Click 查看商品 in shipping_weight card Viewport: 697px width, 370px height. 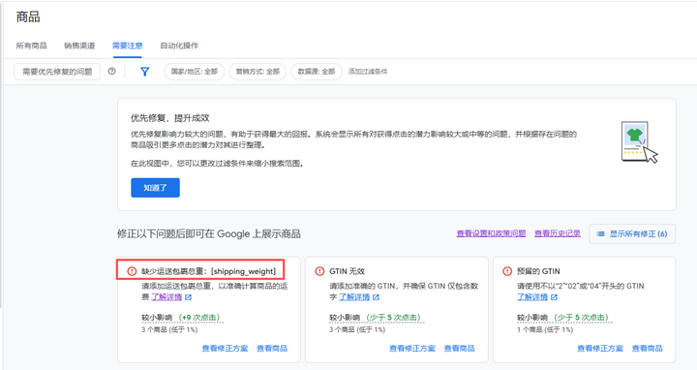[272, 349]
